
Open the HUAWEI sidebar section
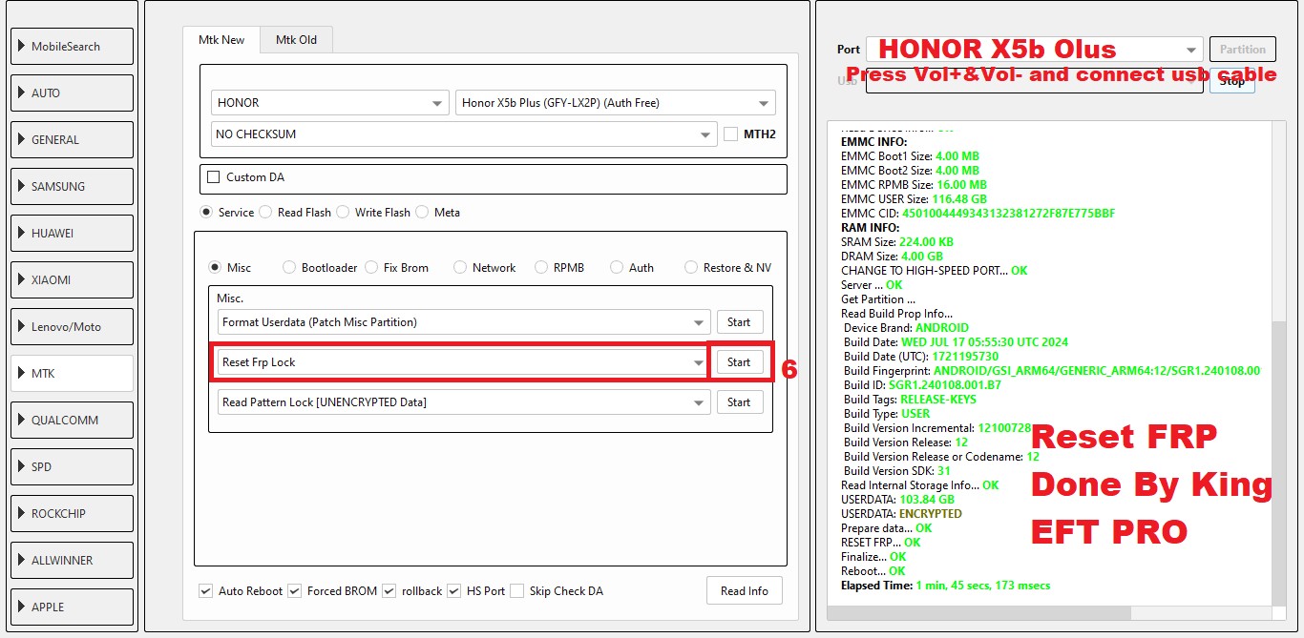73,234
